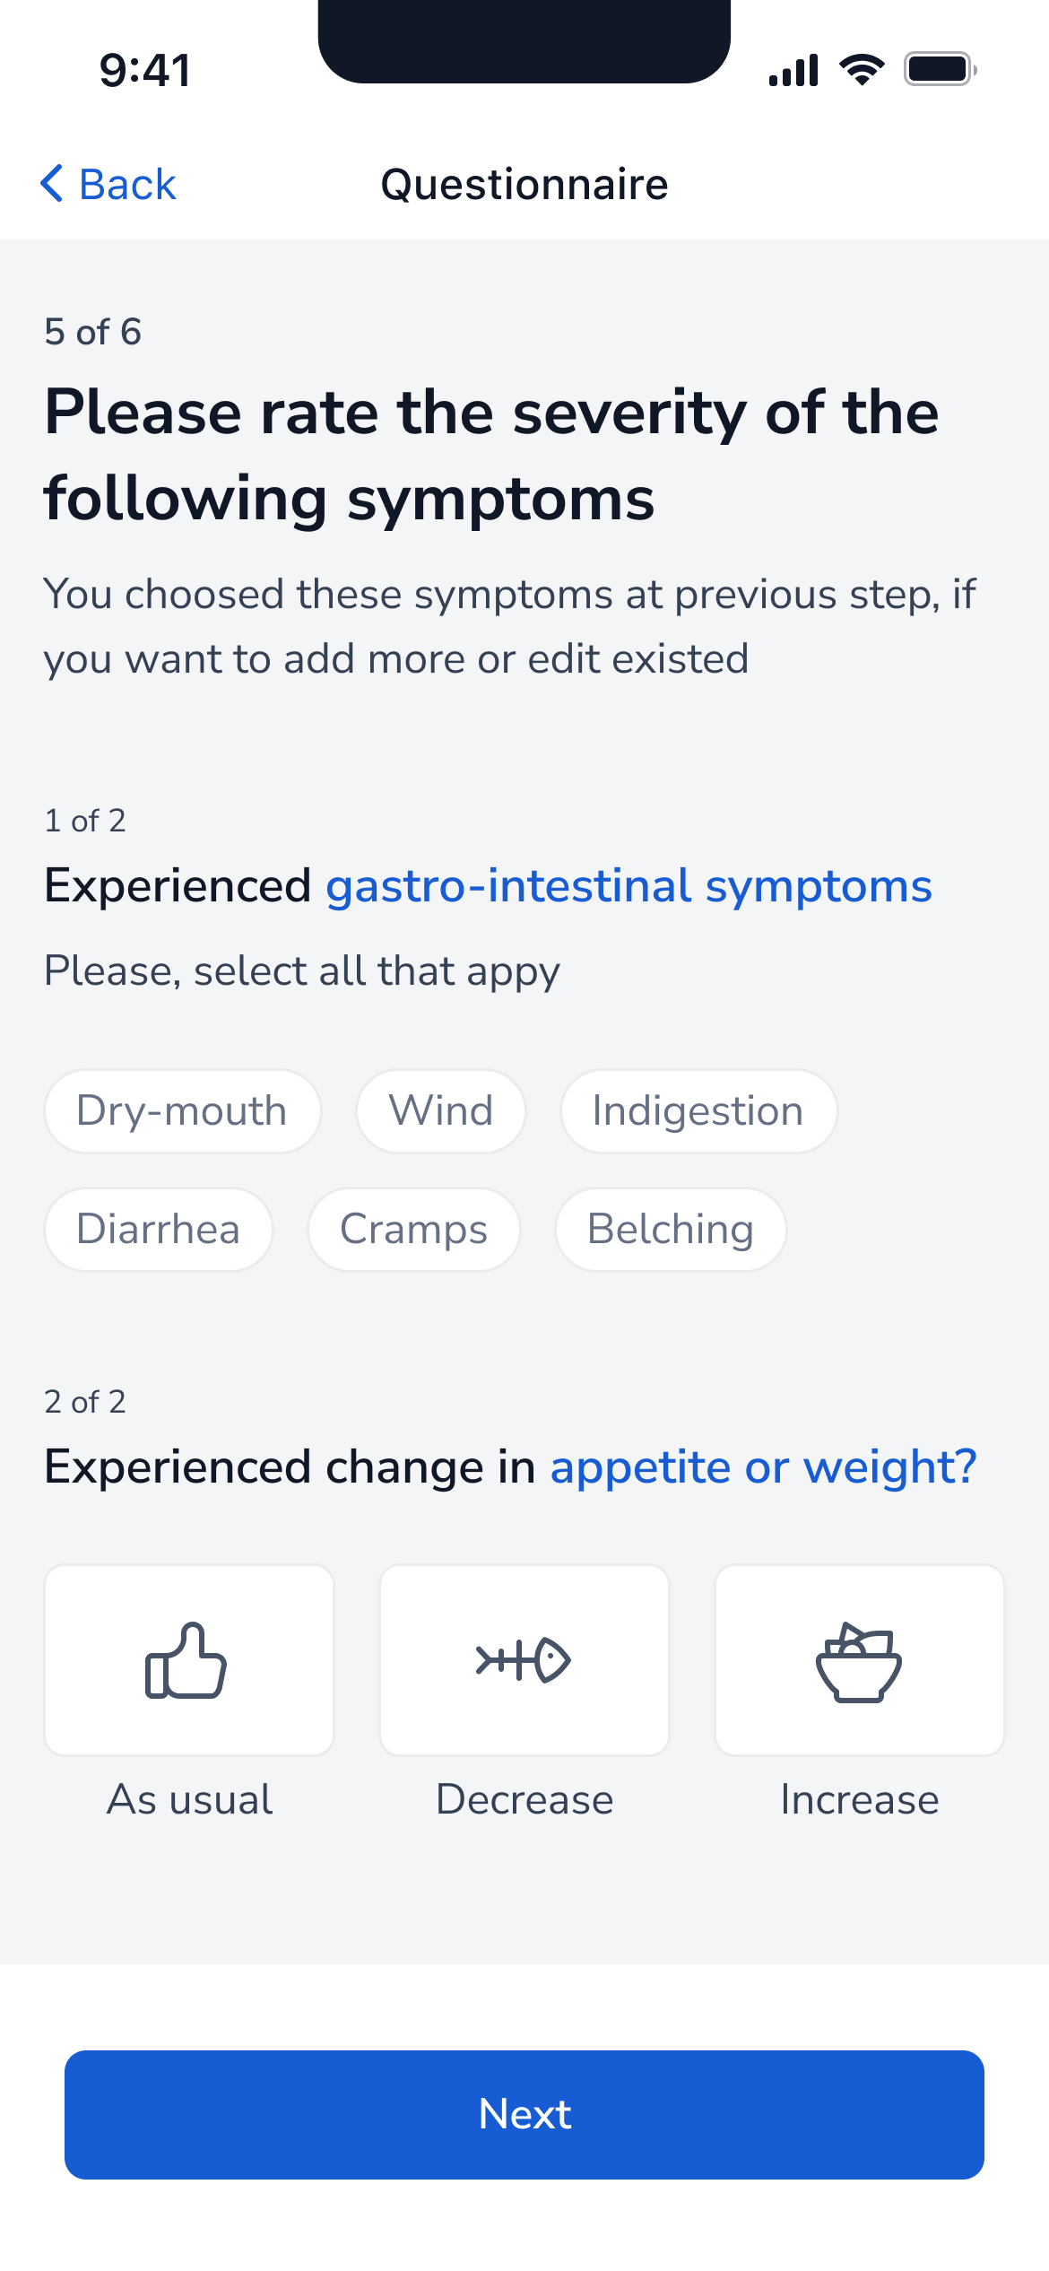
Task: Select the As usual label
Action: (189, 1799)
